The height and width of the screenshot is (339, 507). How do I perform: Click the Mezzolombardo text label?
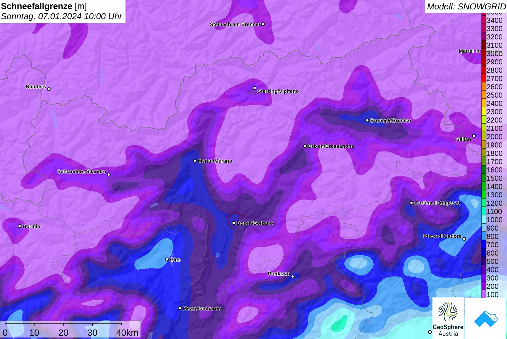click(x=202, y=309)
